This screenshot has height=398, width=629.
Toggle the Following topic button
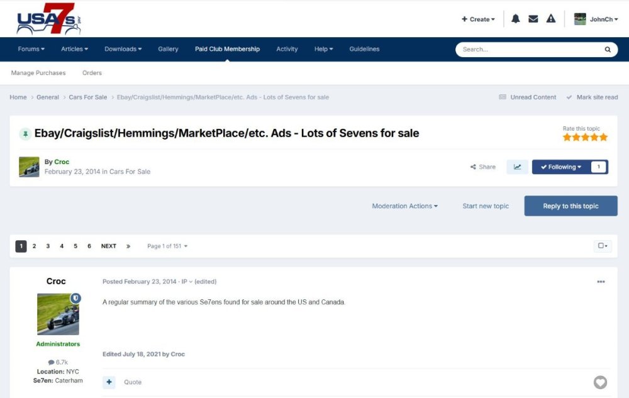click(x=561, y=167)
